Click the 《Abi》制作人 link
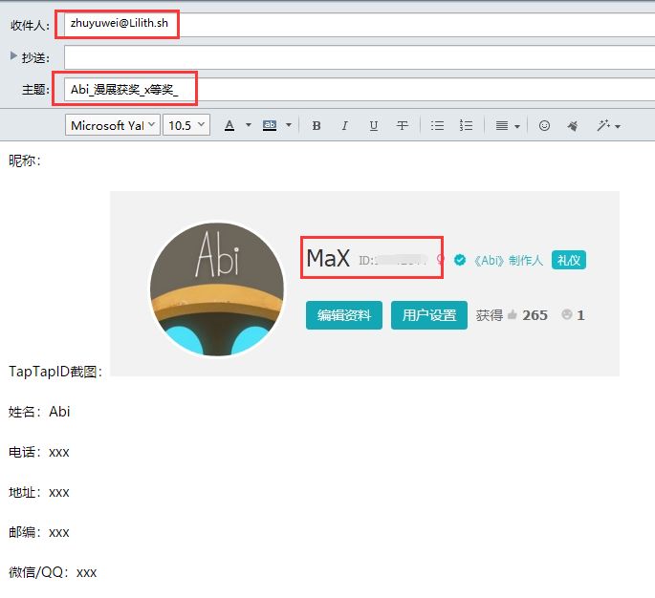 tap(508, 261)
